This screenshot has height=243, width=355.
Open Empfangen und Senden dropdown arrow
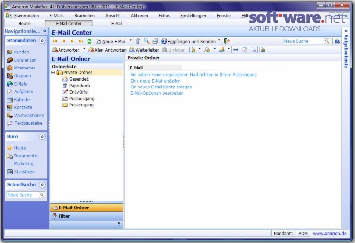219,41
